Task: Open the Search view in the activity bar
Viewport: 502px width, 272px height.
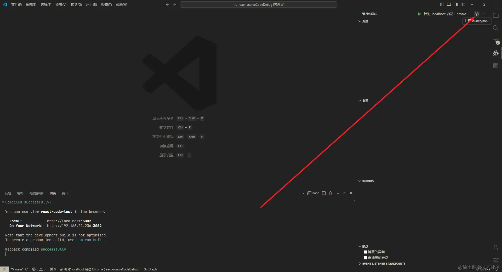Action: pyautogui.click(x=495, y=28)
